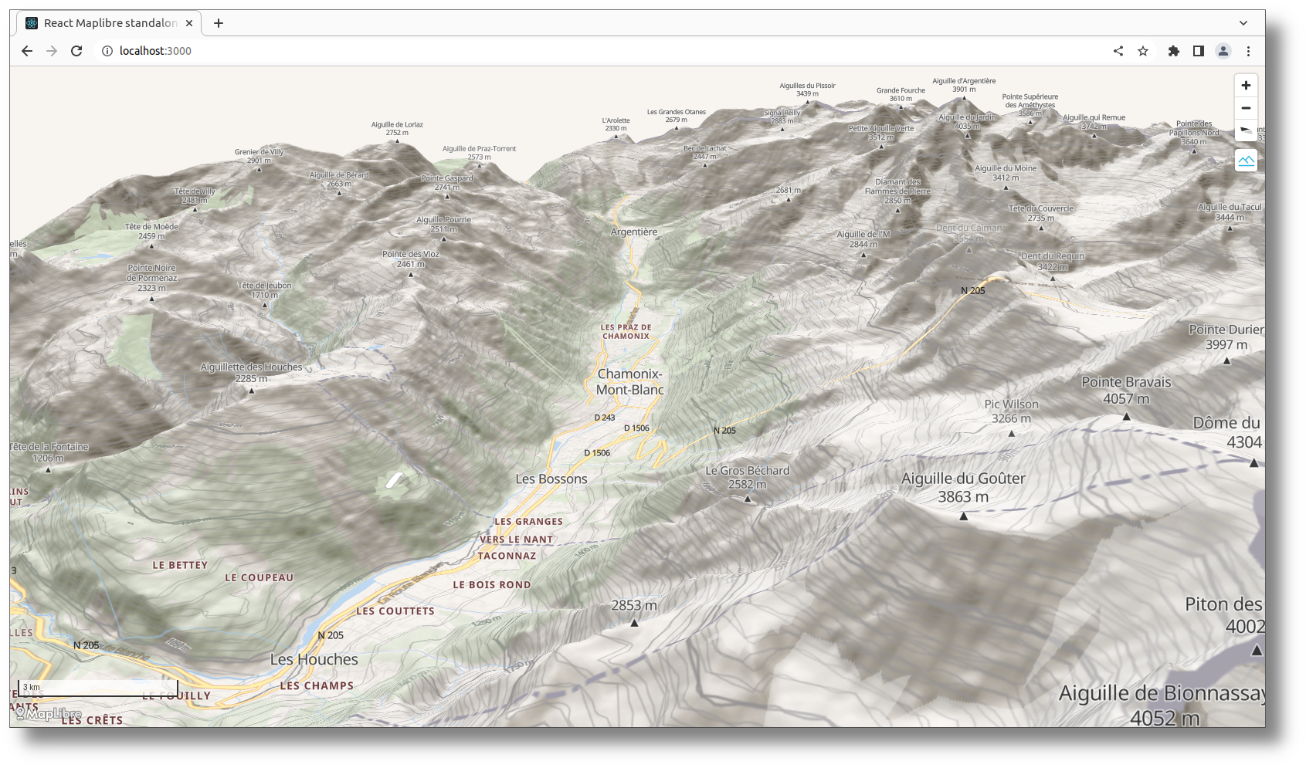
Task: Click the TACONNAZ label
Action: tap(507, 556)
